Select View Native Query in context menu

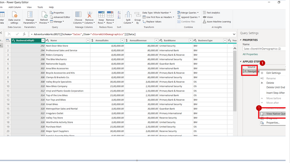pyautogui.click(x=275, y=114)
